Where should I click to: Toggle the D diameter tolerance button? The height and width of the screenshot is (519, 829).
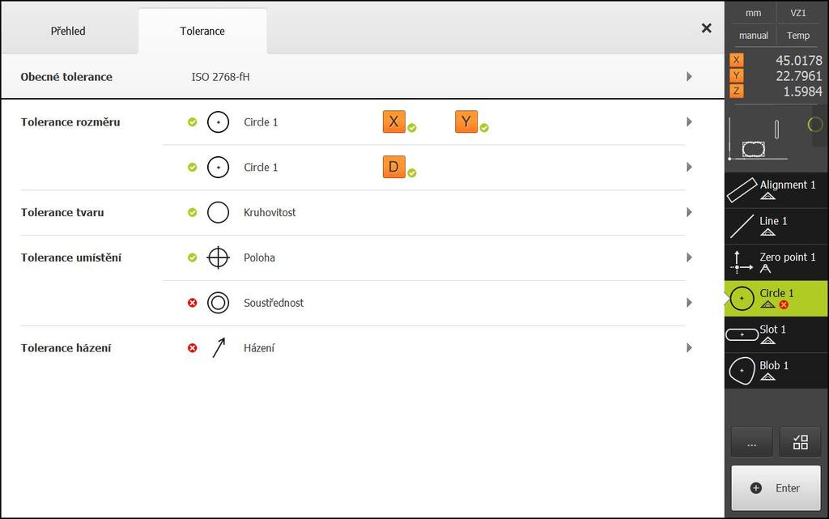click(x=394, y=167)
